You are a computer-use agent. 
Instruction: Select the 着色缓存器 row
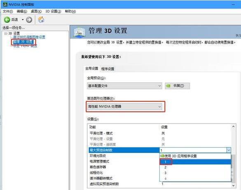click(124, 167)
